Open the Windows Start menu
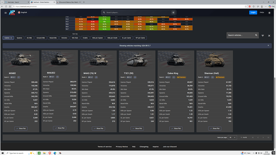Screen dimensions: 276x155 (x=2, y=153)
